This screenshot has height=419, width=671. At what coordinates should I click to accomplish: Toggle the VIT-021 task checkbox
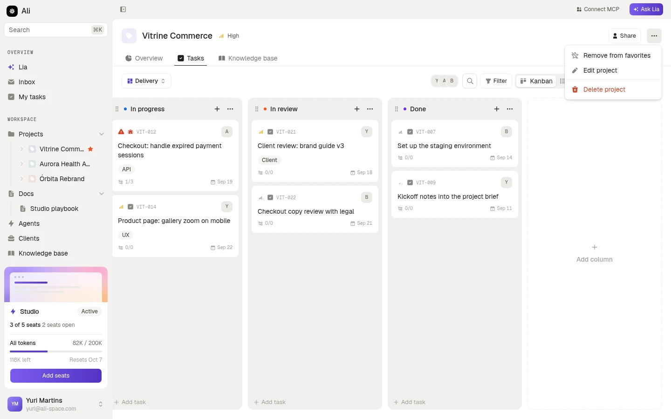(x=270, y=132)
